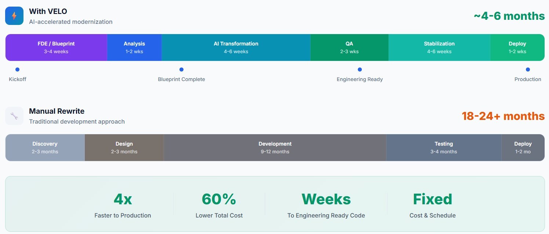Select the Engineering Ready milestone dot
549x234 pixels.
[360, 70]
